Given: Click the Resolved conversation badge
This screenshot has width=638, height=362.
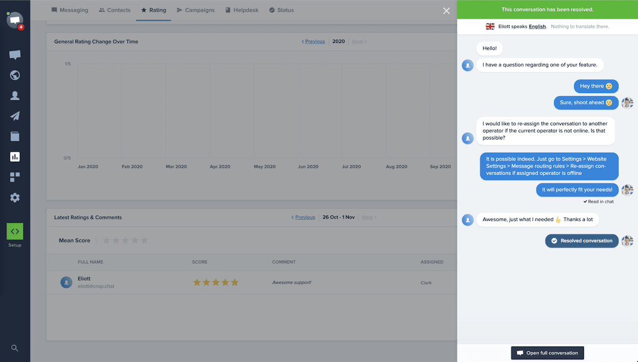Looking at the screenshot, I should (582, 240).
